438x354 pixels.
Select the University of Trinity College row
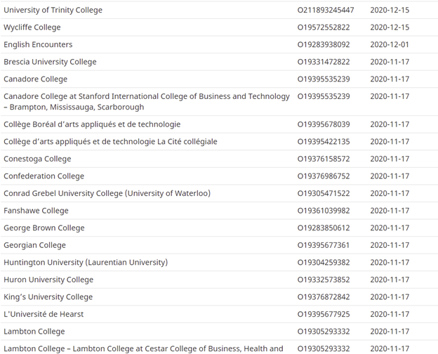[219, 10]
